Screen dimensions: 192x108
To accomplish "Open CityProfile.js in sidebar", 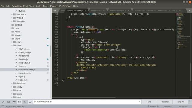I will coord(24,49).
